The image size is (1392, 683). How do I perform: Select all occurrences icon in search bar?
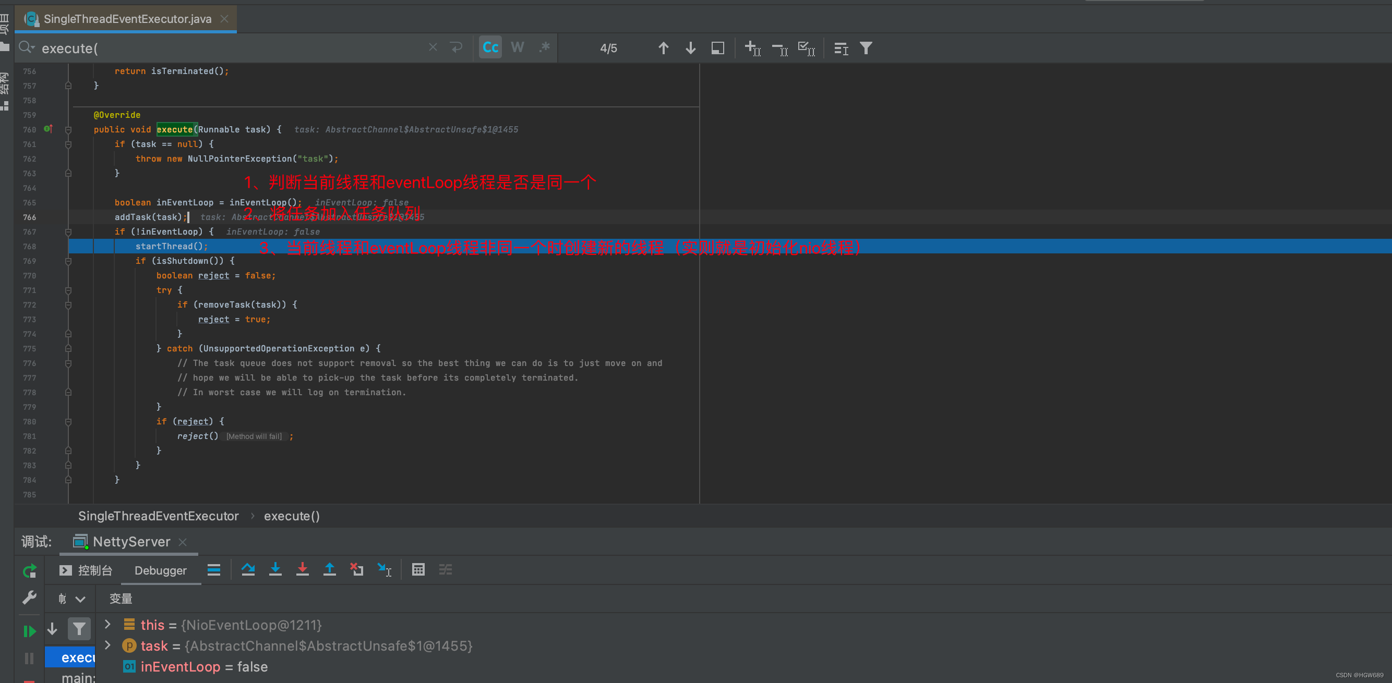[x=807, y=48]
